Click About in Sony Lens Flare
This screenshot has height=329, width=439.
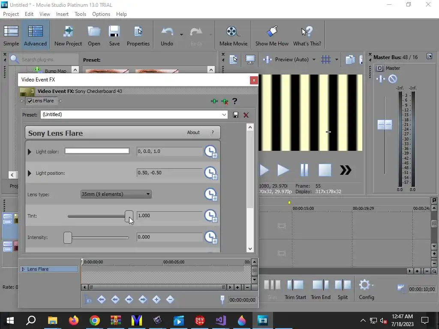pos(193,133)
